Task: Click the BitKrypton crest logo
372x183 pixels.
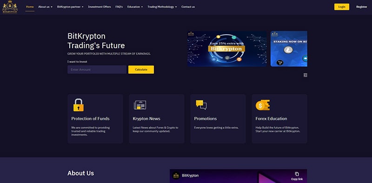Action: point(10,7)
